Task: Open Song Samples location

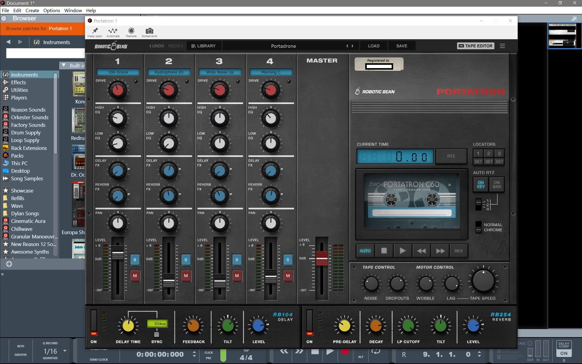Action: 27,178
